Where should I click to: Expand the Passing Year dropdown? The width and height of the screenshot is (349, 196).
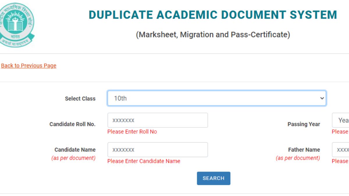[341, 120]
